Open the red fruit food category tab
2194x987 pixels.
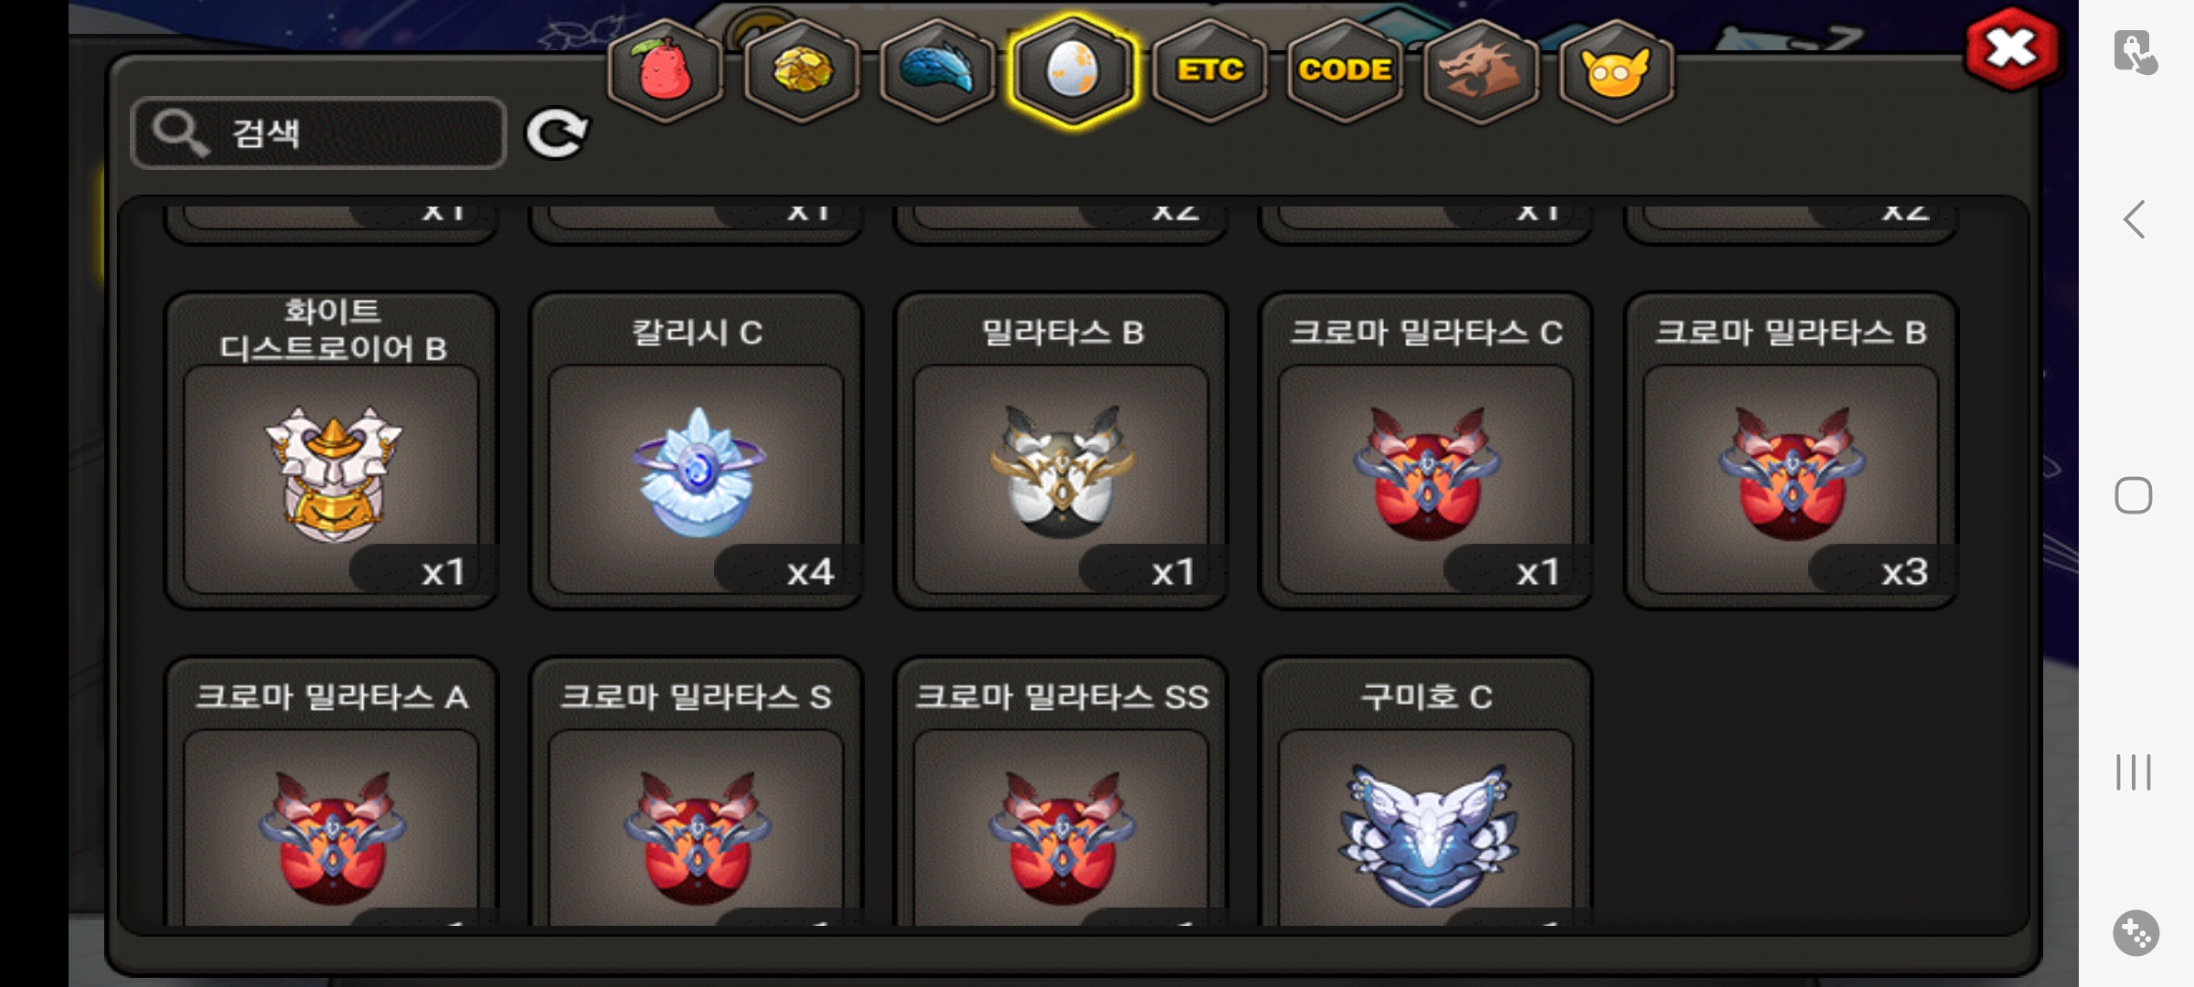click(665, 71)
